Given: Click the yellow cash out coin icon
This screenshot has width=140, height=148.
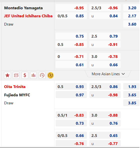Looking at the screenshot, I should coord(51,75).
